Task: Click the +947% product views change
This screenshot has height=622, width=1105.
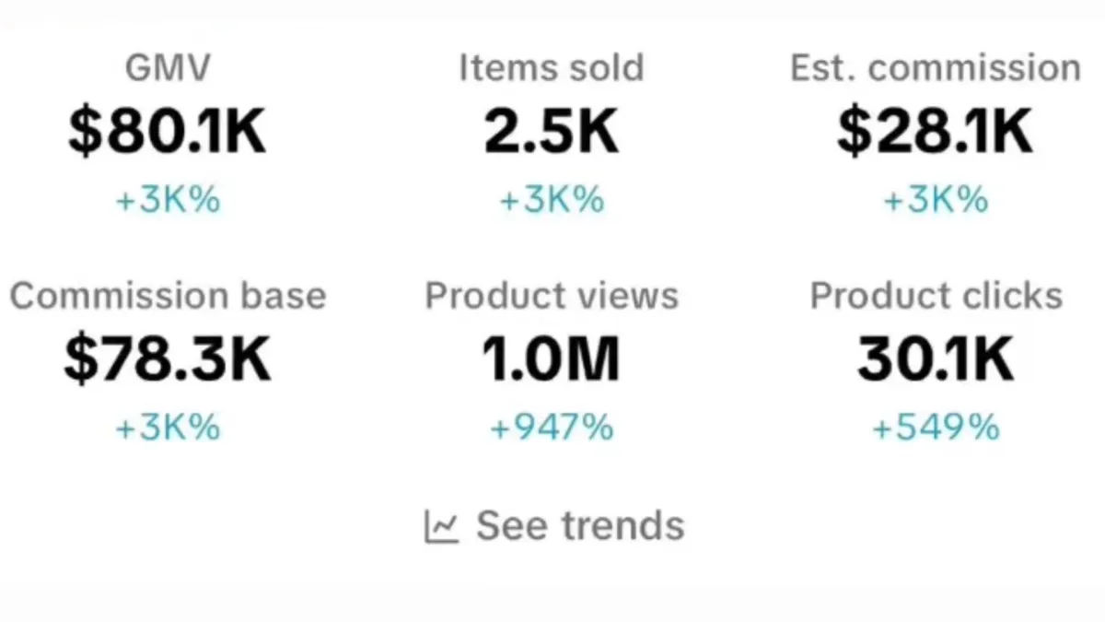Action: (552, 428)
